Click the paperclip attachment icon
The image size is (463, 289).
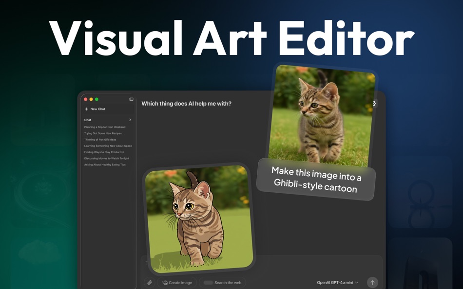pos(150,283)
